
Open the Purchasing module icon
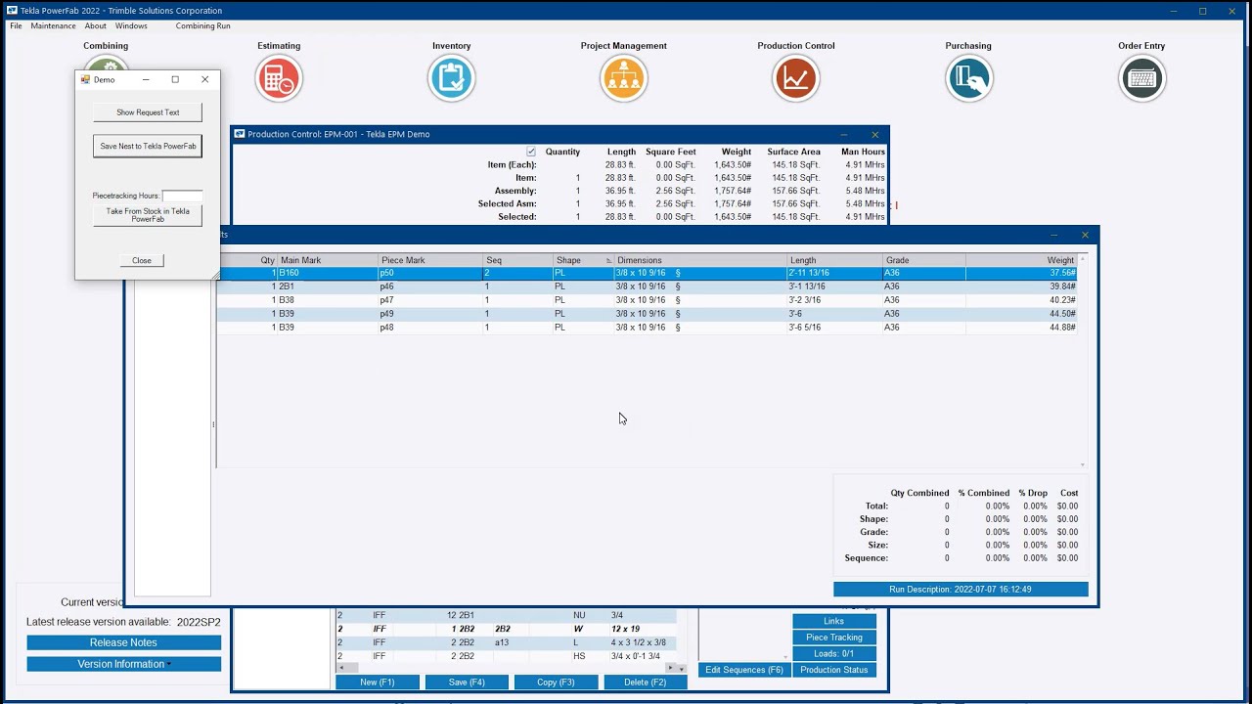point(968,78)
